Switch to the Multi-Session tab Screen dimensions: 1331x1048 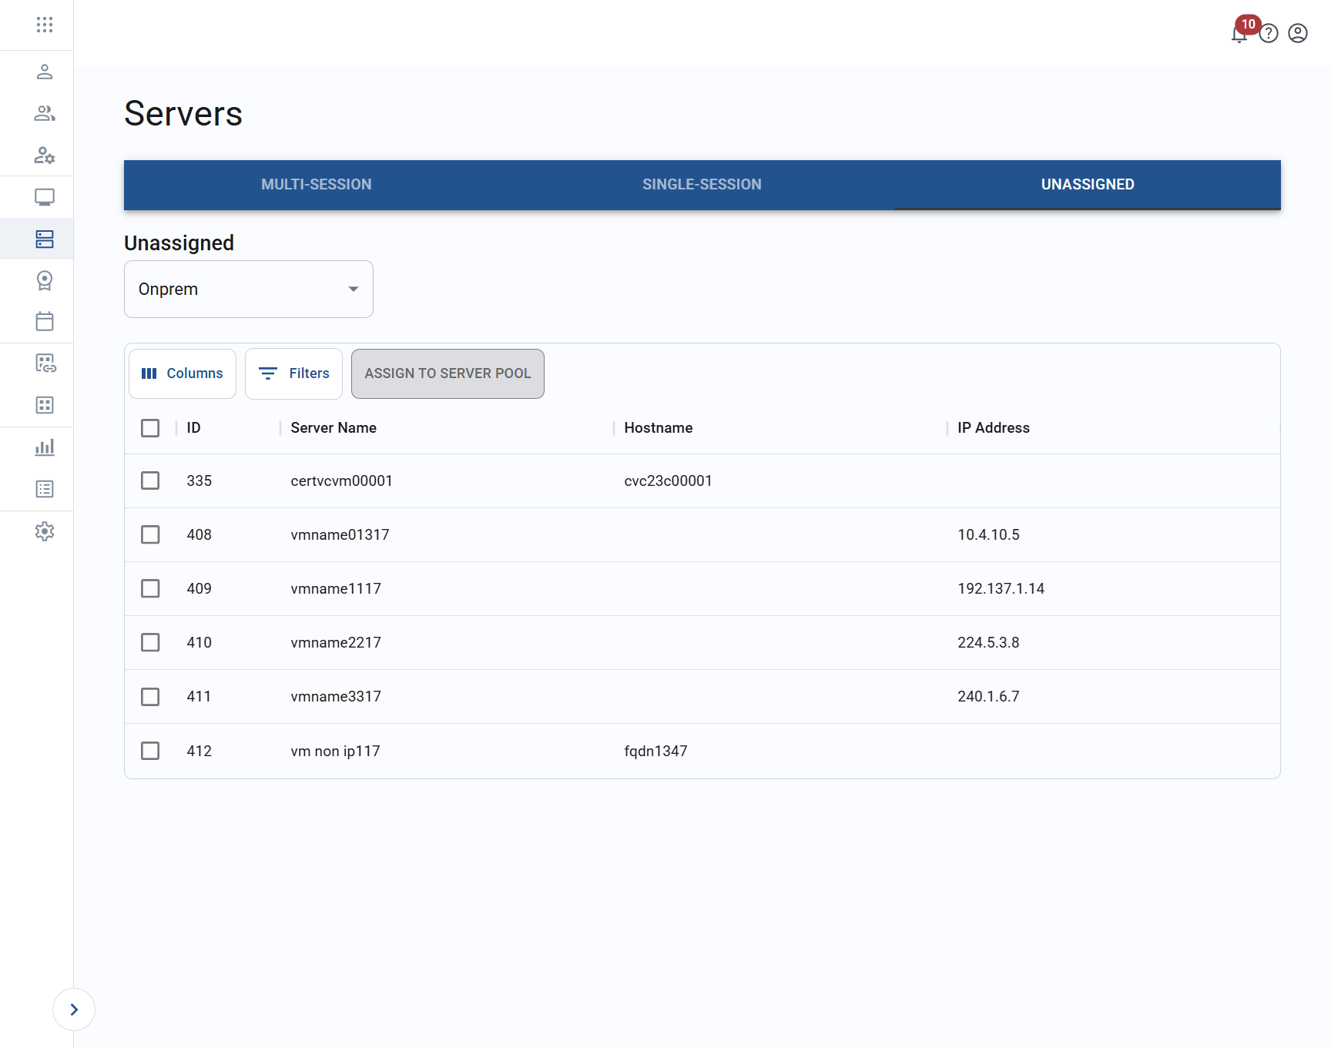coord(316,184)
